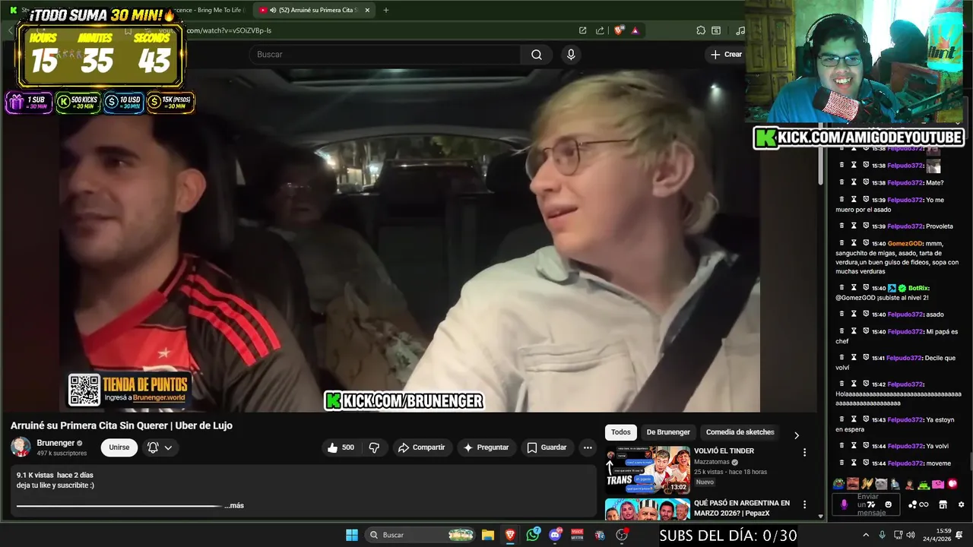Open options menu for VOLVIÓ EL TINDER video
973x547 pixels.
804,452
